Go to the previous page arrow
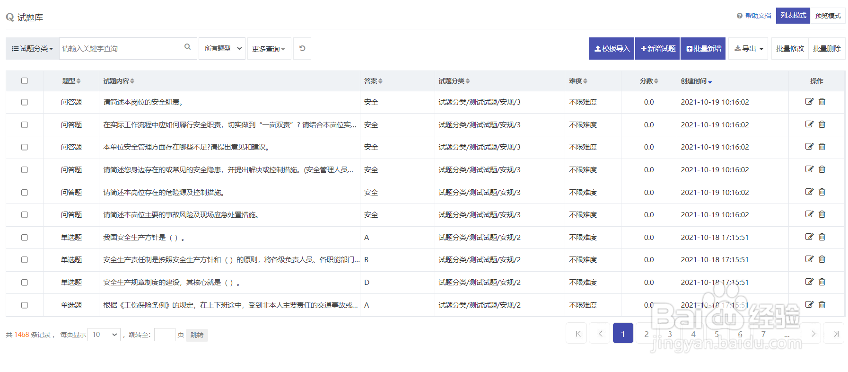848x372 pixels. 600,333
